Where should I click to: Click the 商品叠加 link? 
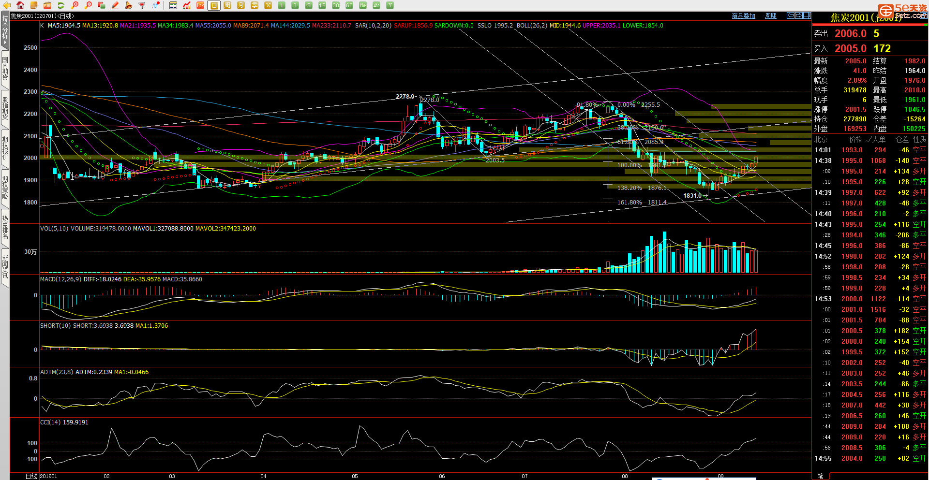pos(743,16)
